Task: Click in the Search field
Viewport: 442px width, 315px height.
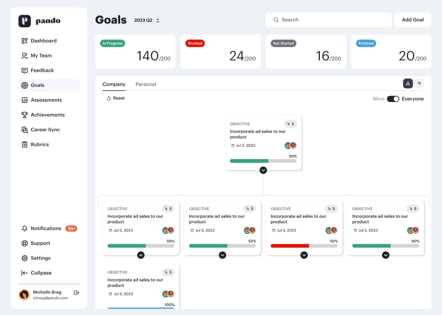Action: tap(329, 20)
